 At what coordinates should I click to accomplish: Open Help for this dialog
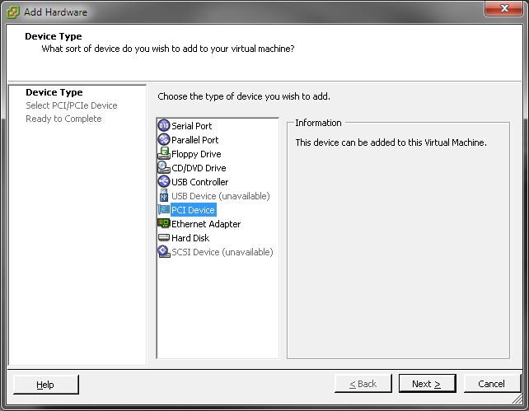[x=46, y=385]
